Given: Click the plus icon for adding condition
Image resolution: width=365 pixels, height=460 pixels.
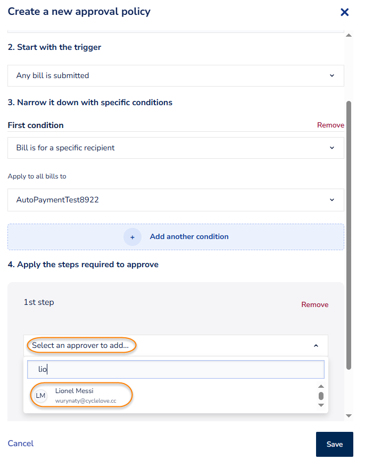Looking at the screenshot, I should (132, 237).
